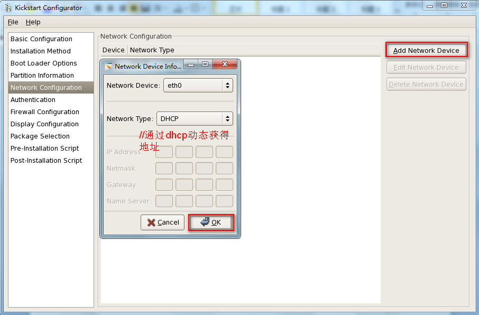Close the Network Device Info dialog
This screenshot has height=315, width=479.
[225, 64]
